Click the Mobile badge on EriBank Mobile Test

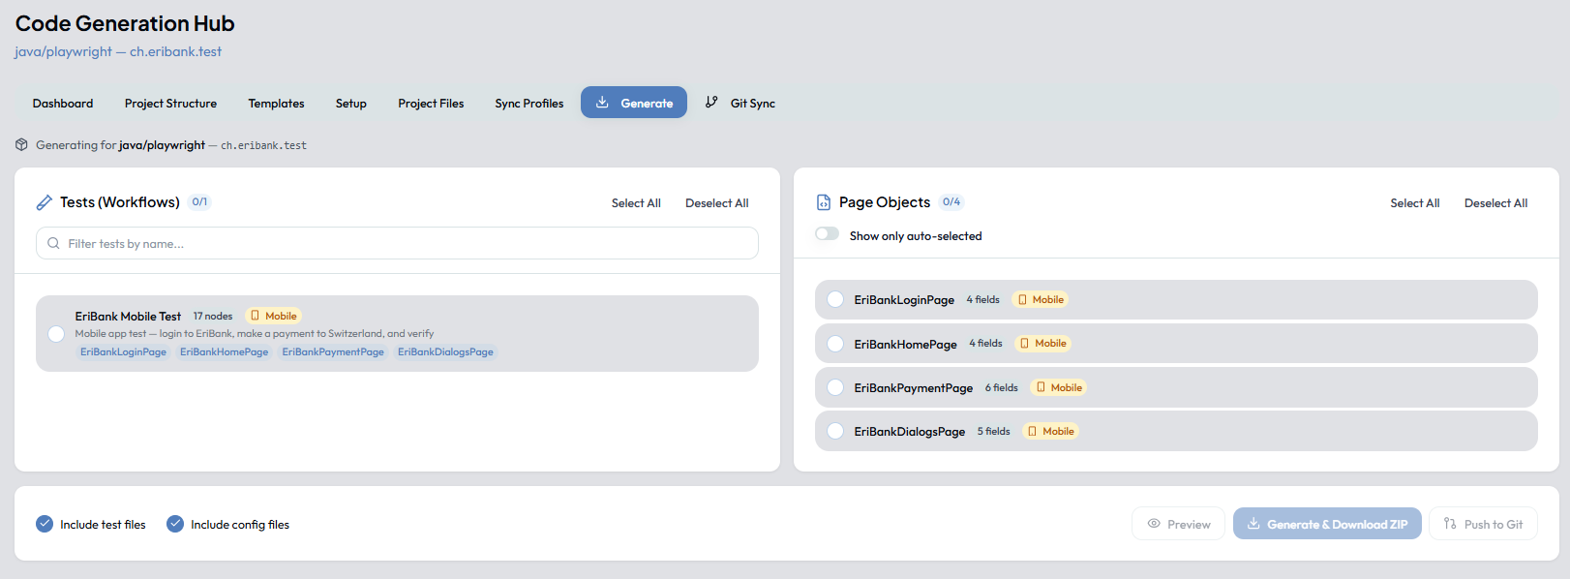tap(273, 316)
